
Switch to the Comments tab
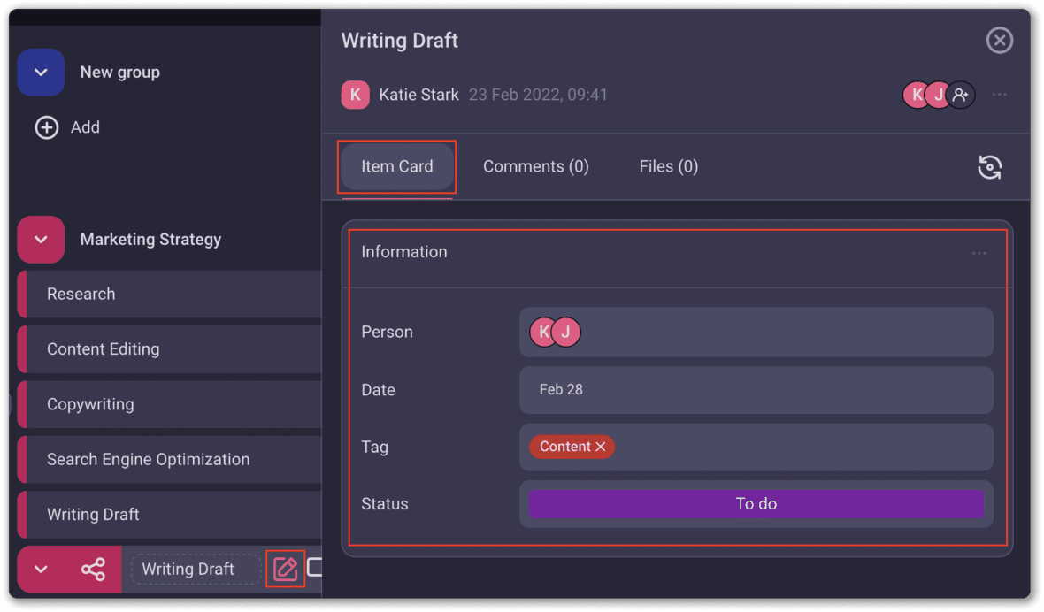[535, 166]
